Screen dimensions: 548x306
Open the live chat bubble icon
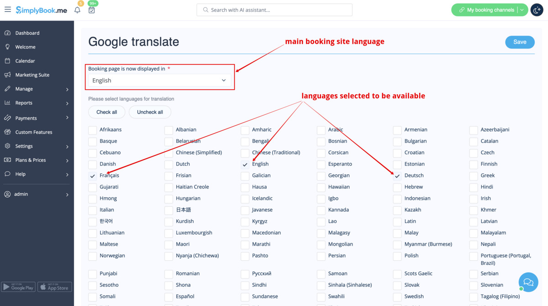tap(528, 282)
